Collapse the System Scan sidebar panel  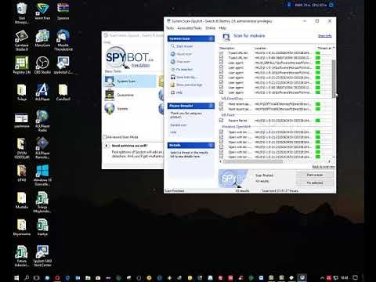(211, 38)
